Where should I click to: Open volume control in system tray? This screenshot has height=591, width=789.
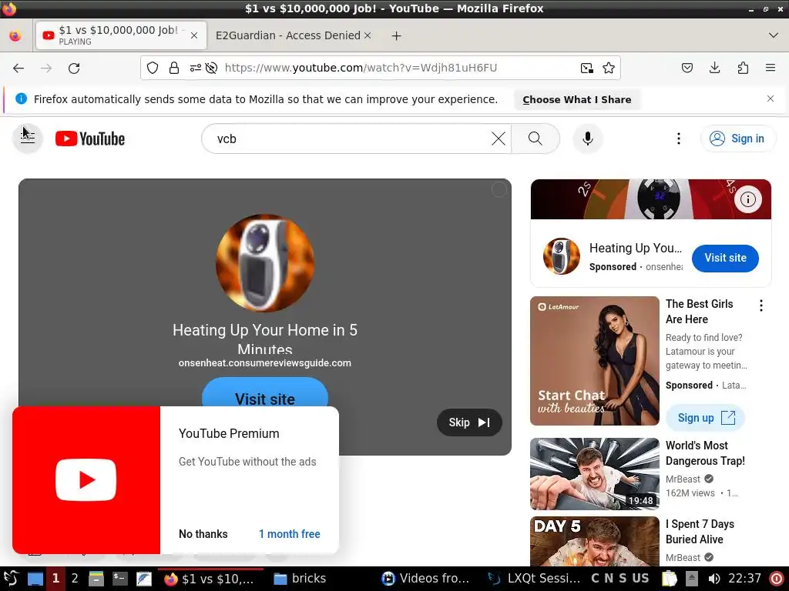[713, 579]
